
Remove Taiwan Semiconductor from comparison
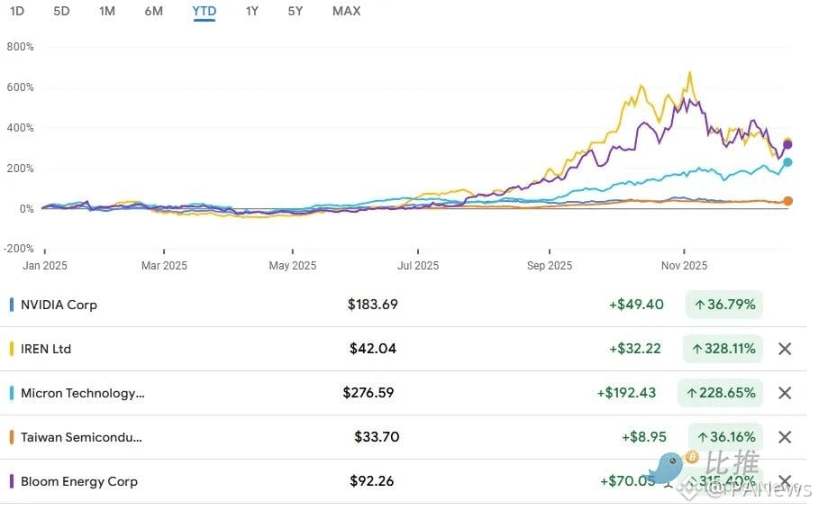click(x=785, y=437)
